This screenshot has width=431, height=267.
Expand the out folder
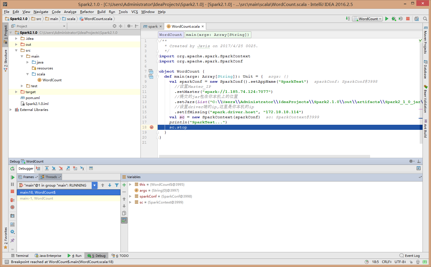tap(16, 44)
